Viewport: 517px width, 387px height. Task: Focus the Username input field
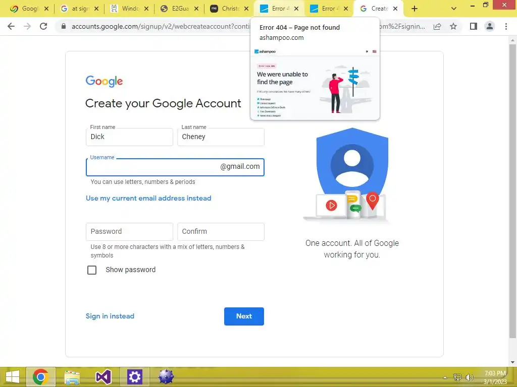(175, 167)
